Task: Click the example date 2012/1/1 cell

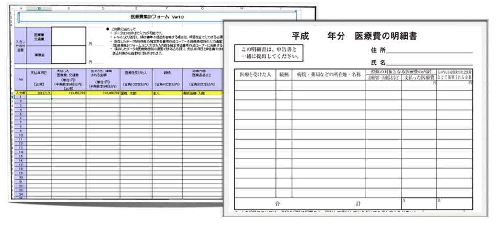Action: click(x=39, y=93)
